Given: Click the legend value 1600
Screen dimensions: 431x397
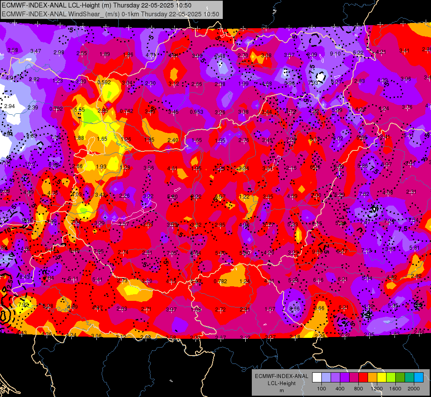Looking at the screenshot, I should pos(395,389).
